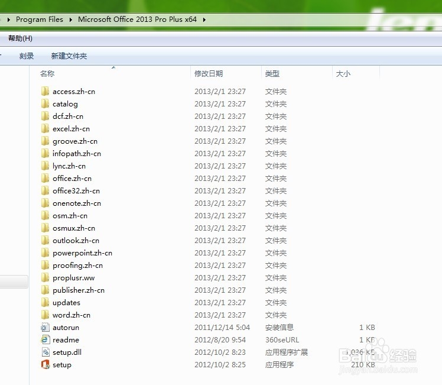442x385 pixels.
Task: Click the catalog folder name
Action: 65,104
